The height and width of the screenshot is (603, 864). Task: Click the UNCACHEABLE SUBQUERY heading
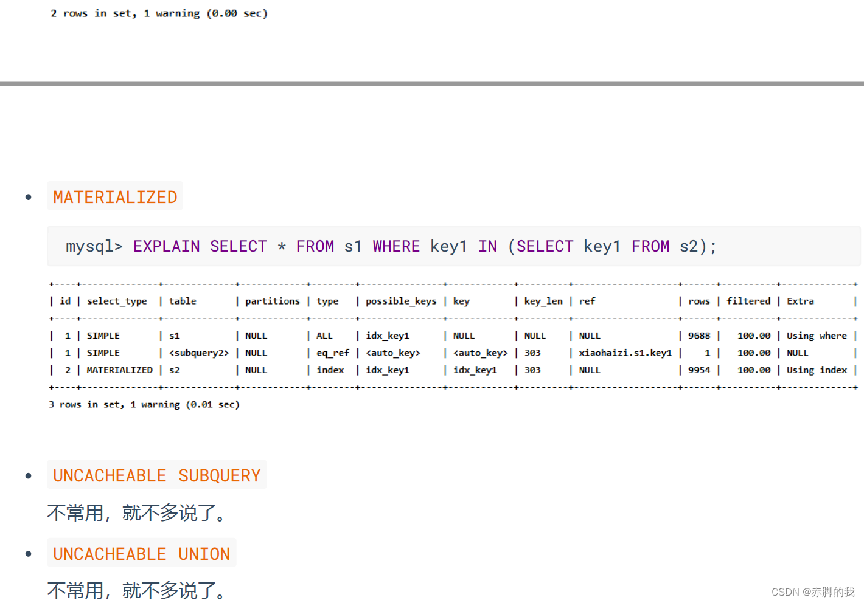[157, 475]
